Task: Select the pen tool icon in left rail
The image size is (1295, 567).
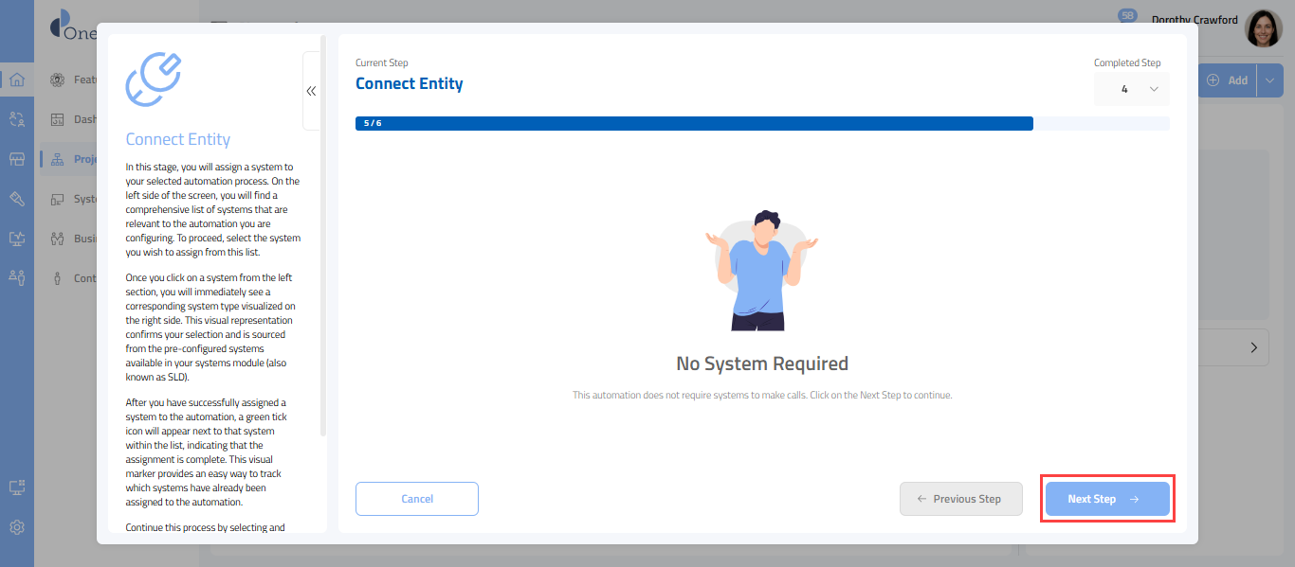Action: click(17, 199)
